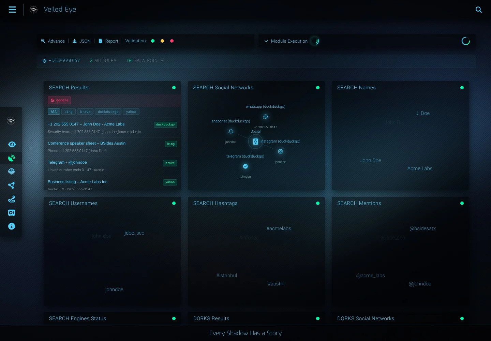Click the Module Execution progress ring
The height and width of the screenshot is (341, 491).
(315, 41)
